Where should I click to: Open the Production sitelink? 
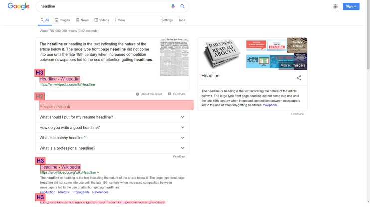coord(48,192)
